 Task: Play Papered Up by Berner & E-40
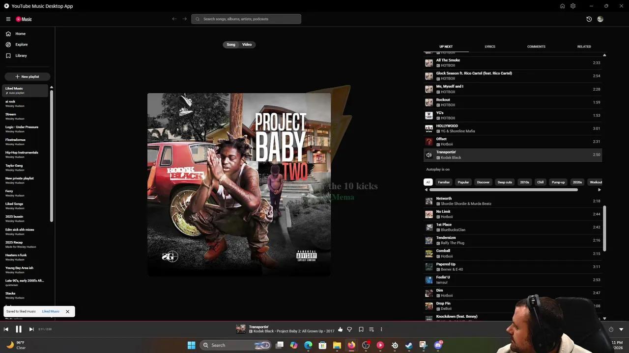[x=513, y=267]
